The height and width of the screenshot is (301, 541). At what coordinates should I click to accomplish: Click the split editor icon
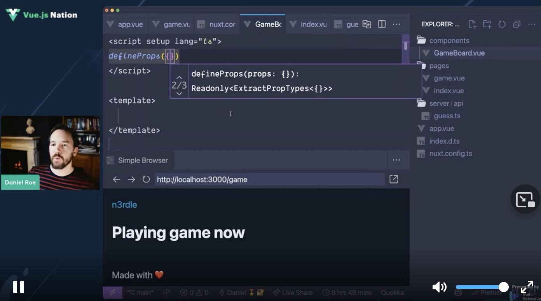382,24
